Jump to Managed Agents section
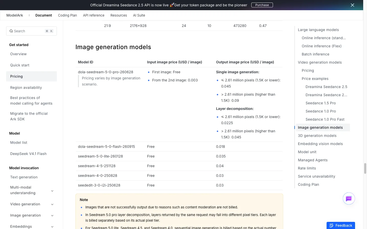367x229 pixels. [313, 160]
